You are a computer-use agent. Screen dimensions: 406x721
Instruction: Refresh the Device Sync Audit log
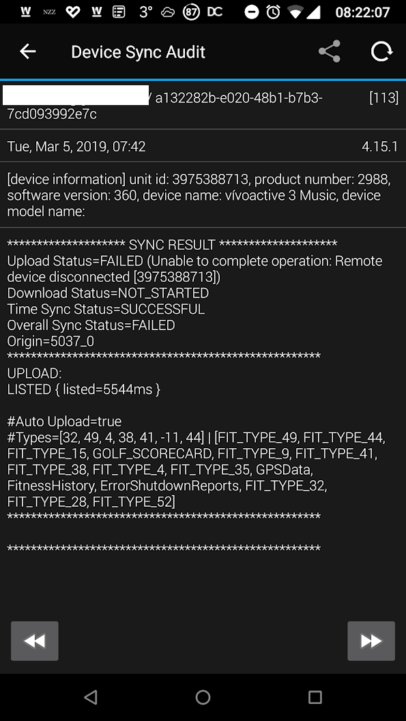tap(381, 51)
